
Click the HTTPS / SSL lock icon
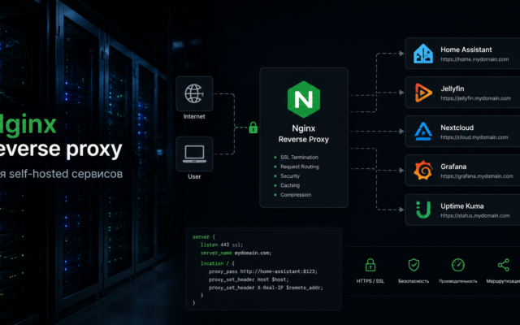tap(370, 265)
